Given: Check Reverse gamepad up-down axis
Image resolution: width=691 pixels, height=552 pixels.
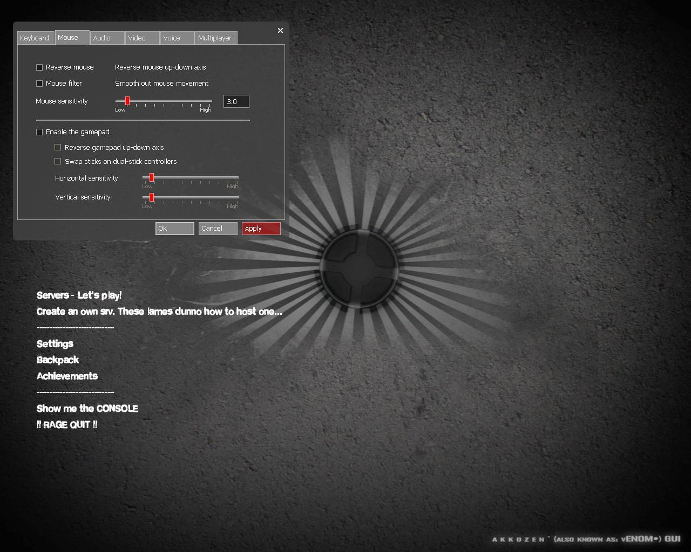Looking at the screenshot, I should click(x=58, y=147).
